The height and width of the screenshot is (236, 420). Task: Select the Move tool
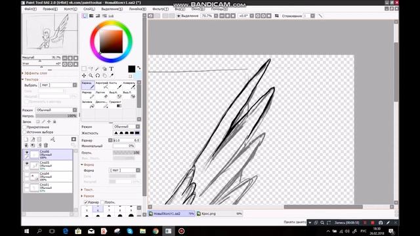click(x=84, y=76)
